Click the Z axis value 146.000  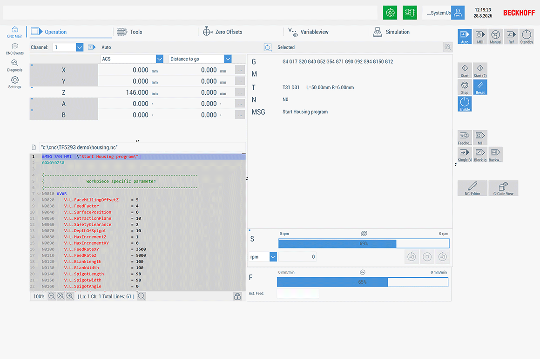click(137, 92)
